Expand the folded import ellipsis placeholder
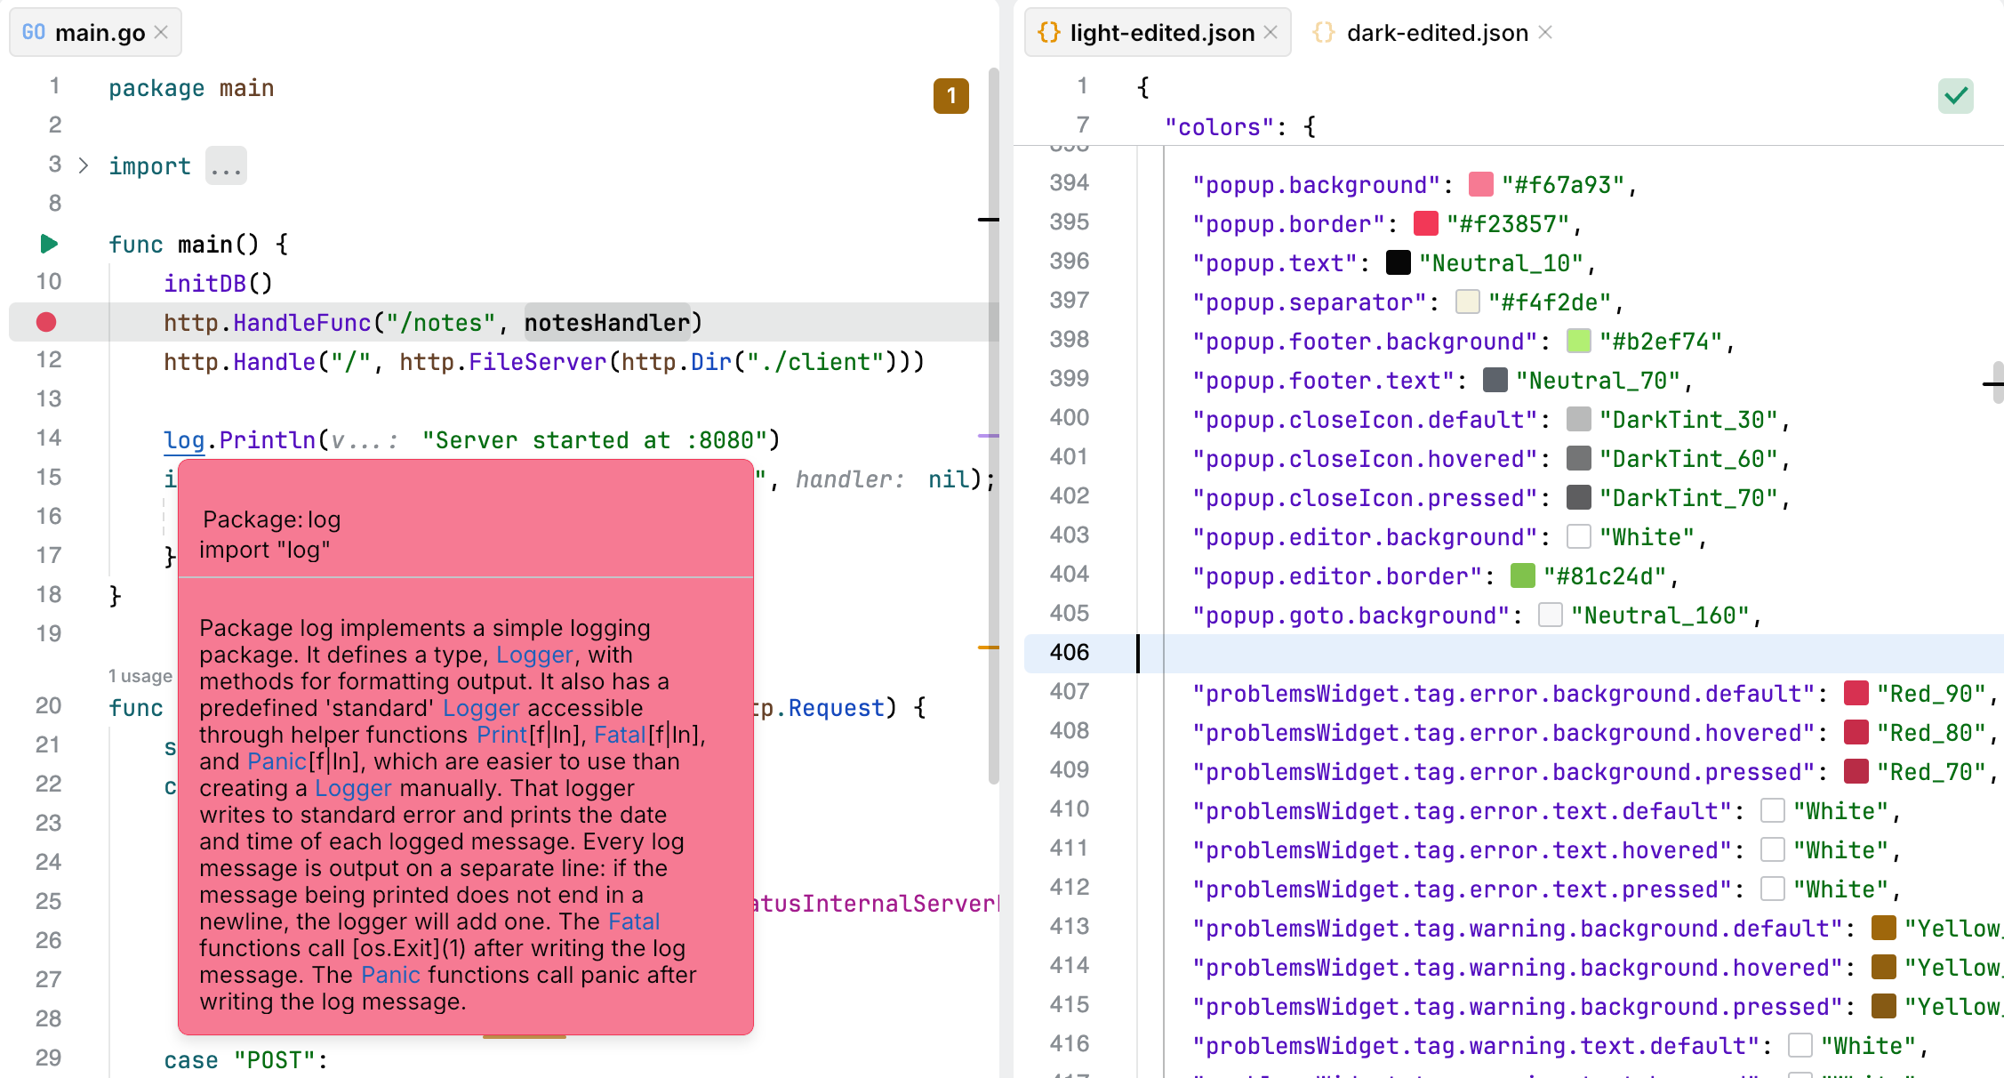Viewport: 2004px width, 1078px height. (226, 166)
